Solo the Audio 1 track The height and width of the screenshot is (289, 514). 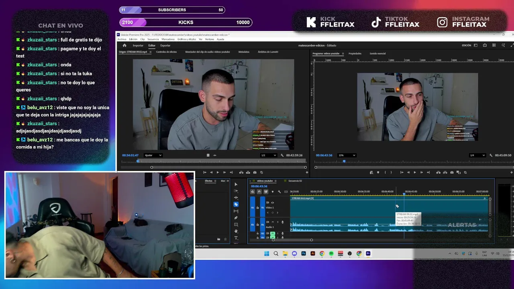(x=277, y=222)
